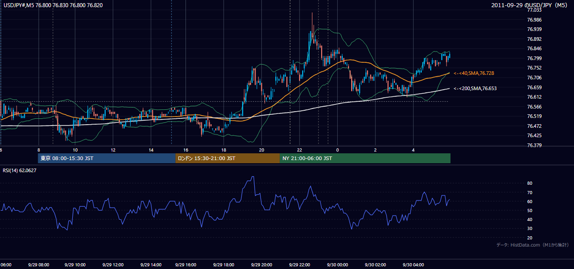The height and width of the screenshot is (269, 574).
Task: Click the 76.566 price axis label
Action: click(x=534, y=107)
